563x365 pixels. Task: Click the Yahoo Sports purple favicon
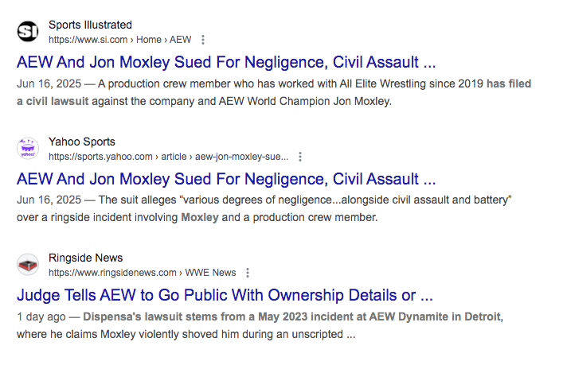(28, 149)
